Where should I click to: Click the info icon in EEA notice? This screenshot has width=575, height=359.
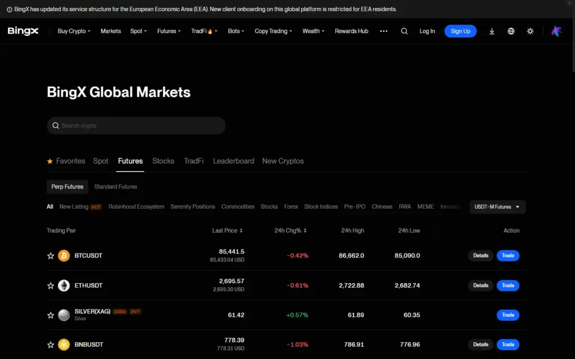coord(10,10)
